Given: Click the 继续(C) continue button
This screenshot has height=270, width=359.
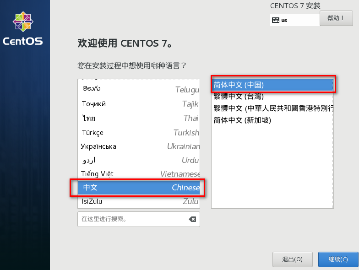Looking at the screenshot, I should pos(338,259).
